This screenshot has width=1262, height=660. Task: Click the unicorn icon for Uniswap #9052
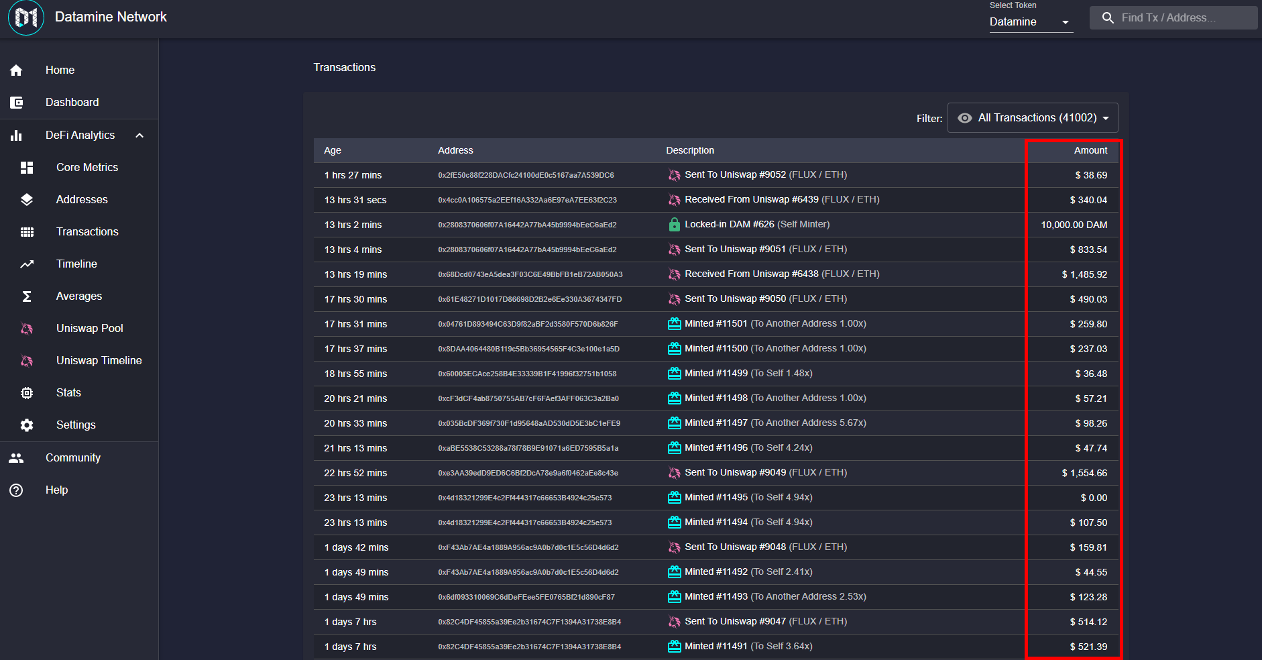674,175
